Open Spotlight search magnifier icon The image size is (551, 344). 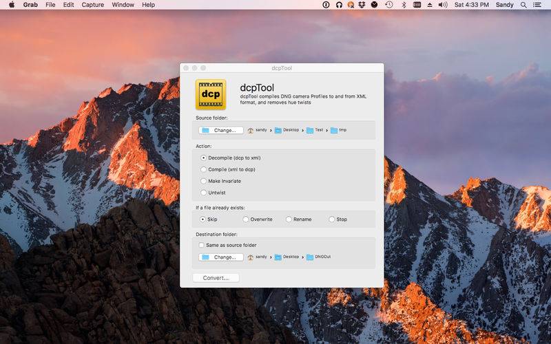click(x=523, y=5)
